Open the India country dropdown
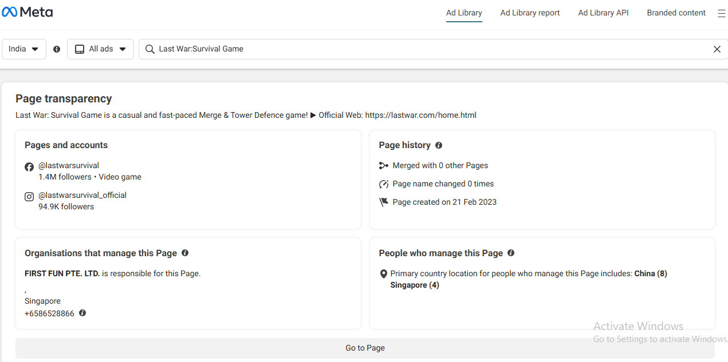728x362 pixels. (x=24, y=49)
